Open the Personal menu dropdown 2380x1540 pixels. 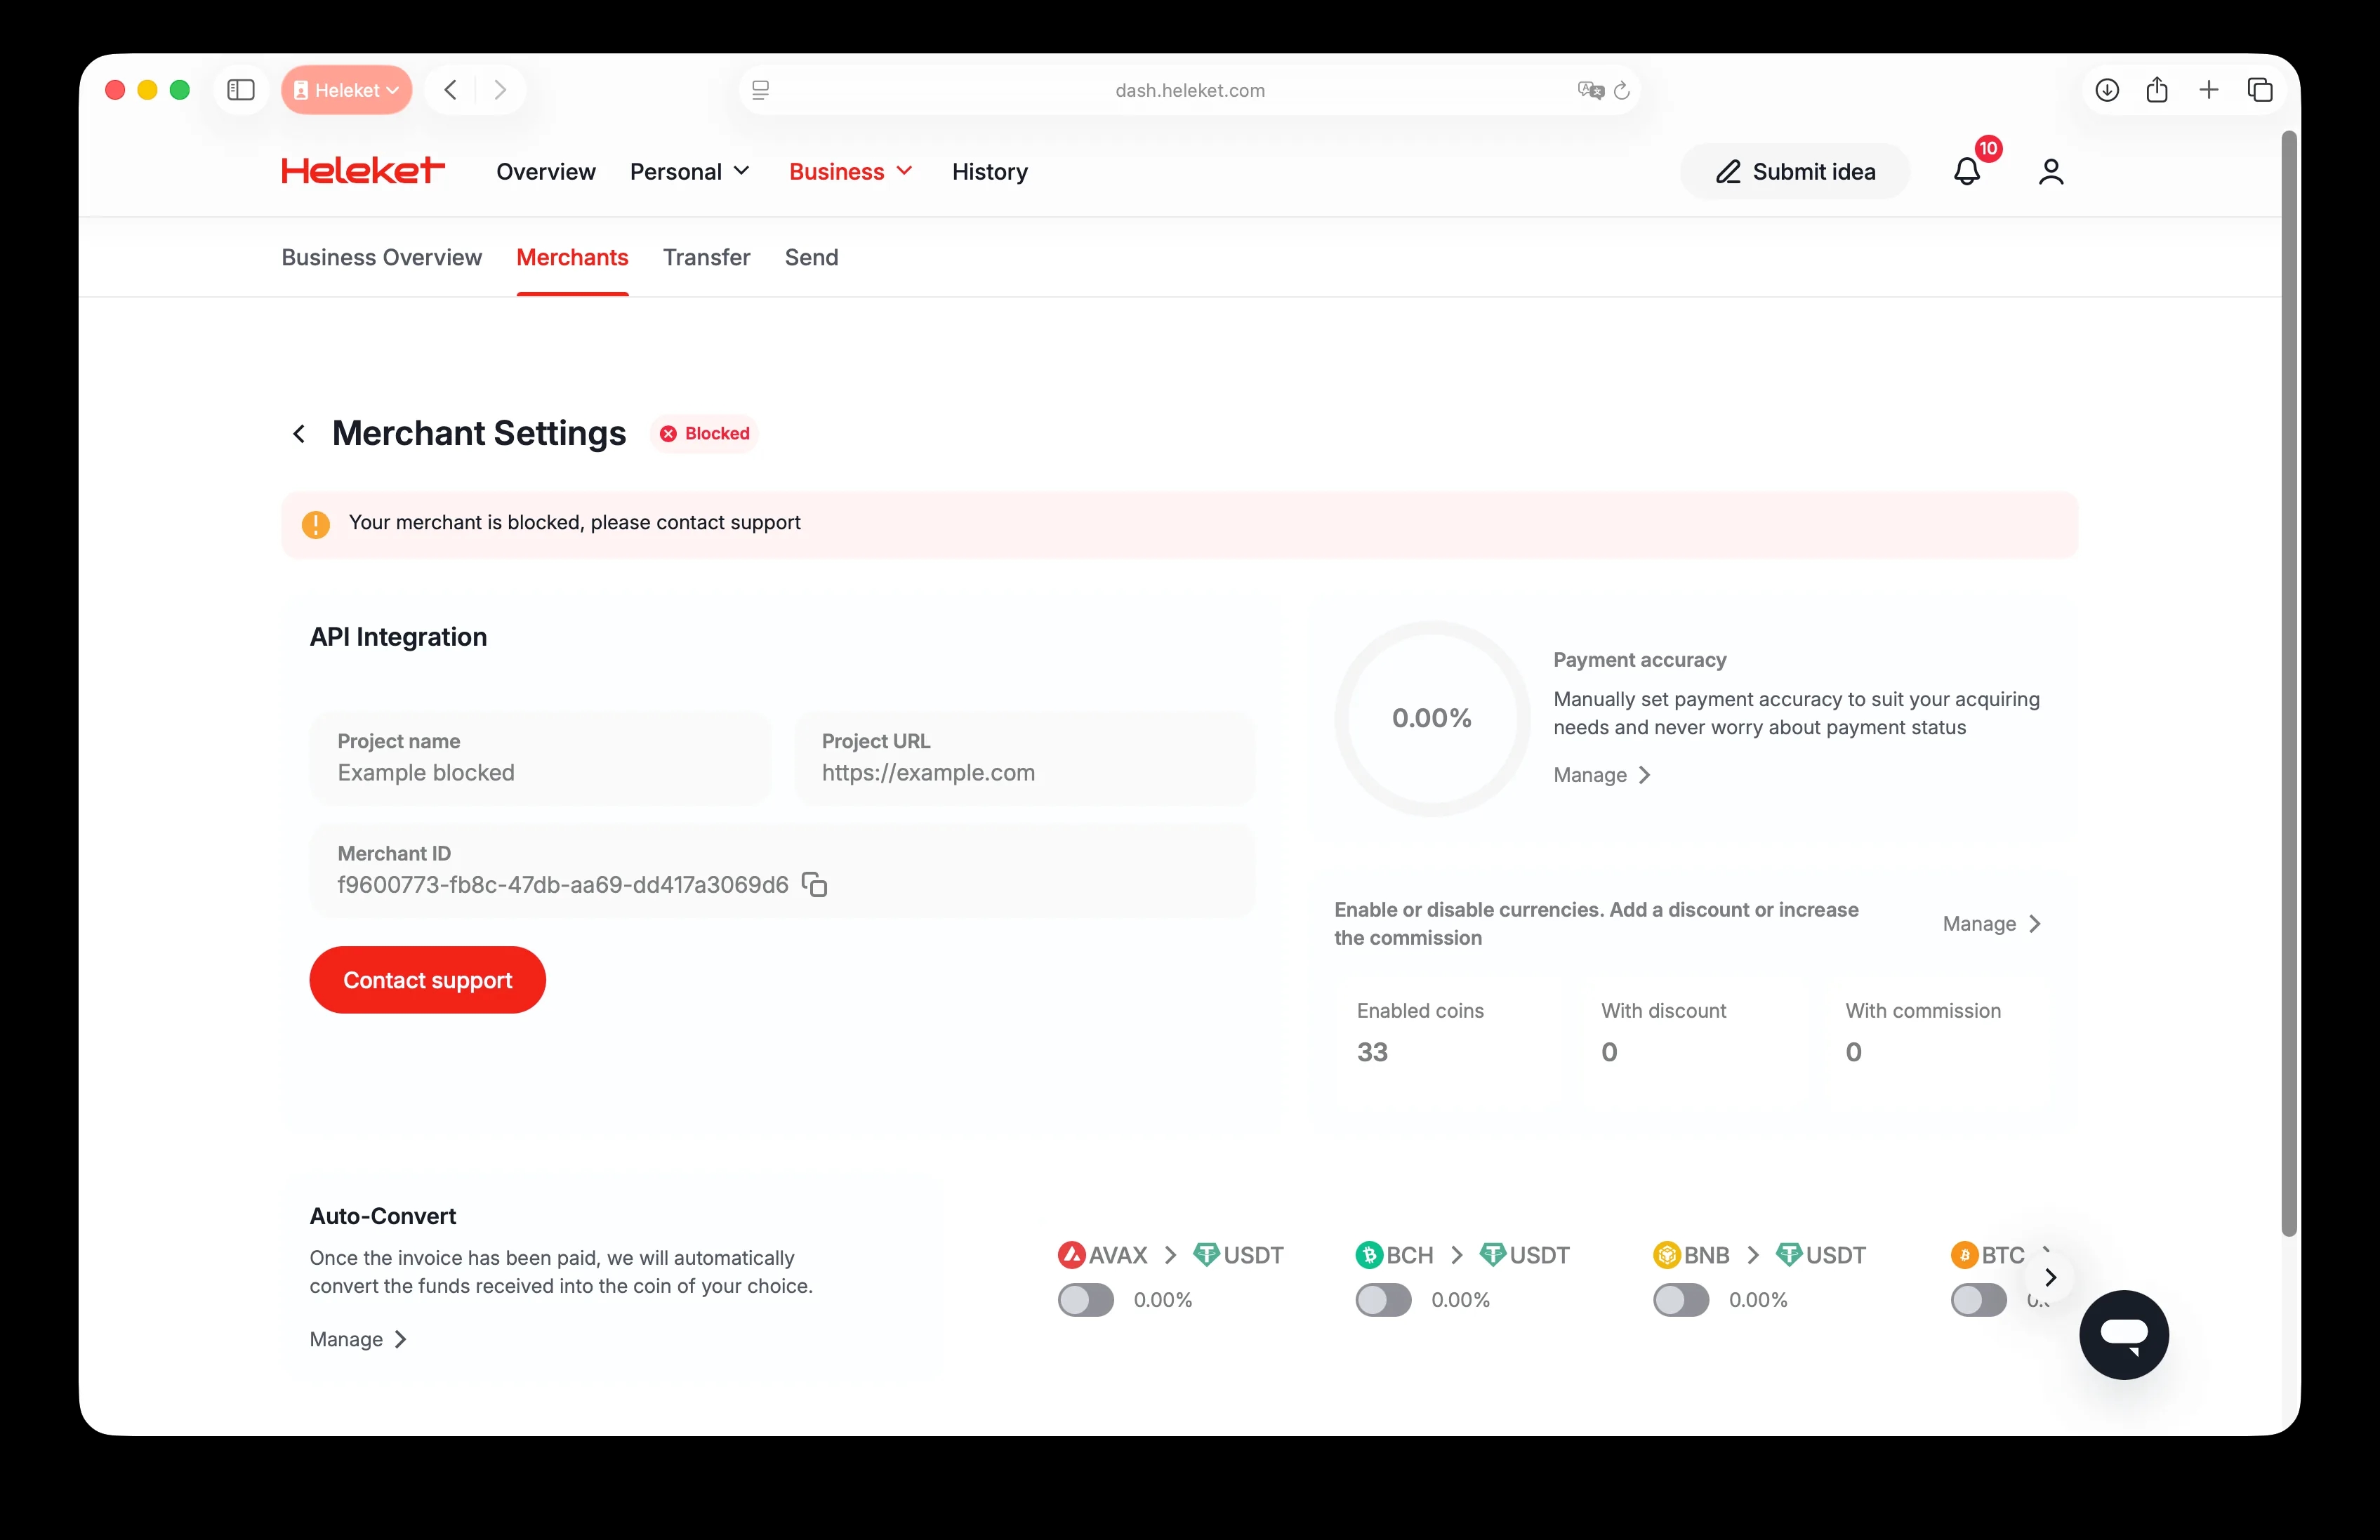[689, 171]
